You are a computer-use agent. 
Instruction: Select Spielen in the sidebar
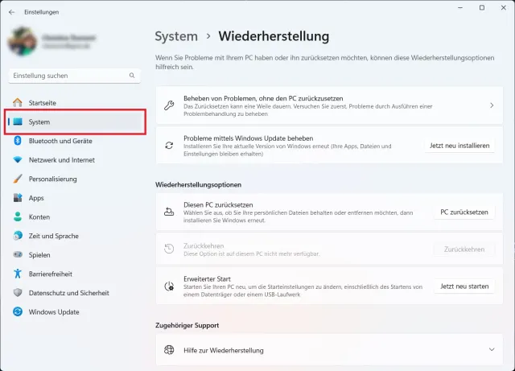click(39, 254)
